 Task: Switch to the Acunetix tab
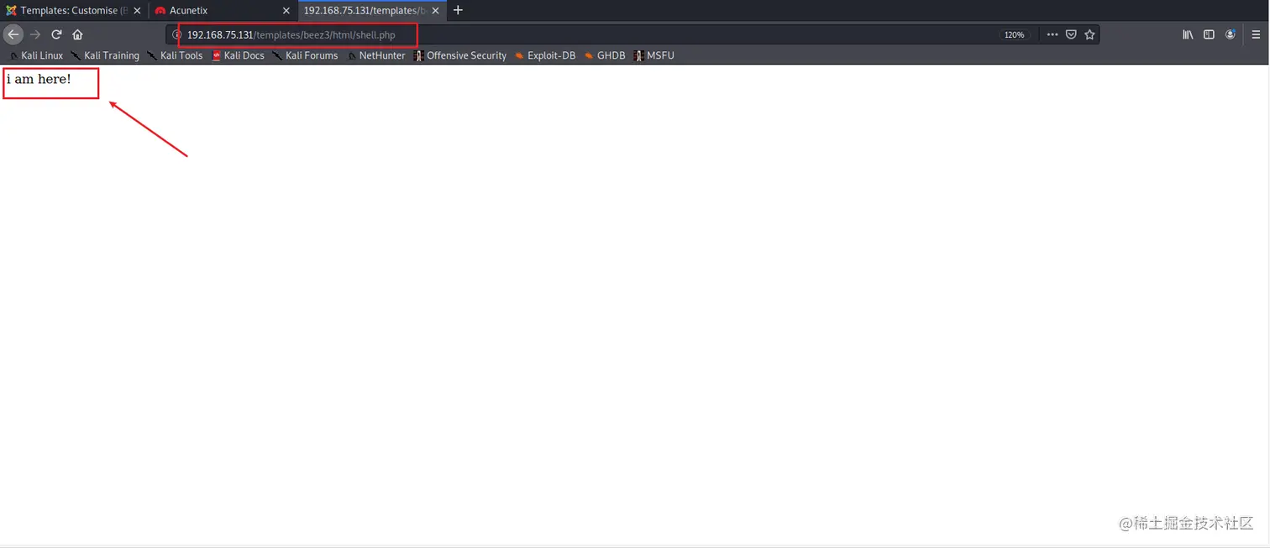[x=223, y=10]
